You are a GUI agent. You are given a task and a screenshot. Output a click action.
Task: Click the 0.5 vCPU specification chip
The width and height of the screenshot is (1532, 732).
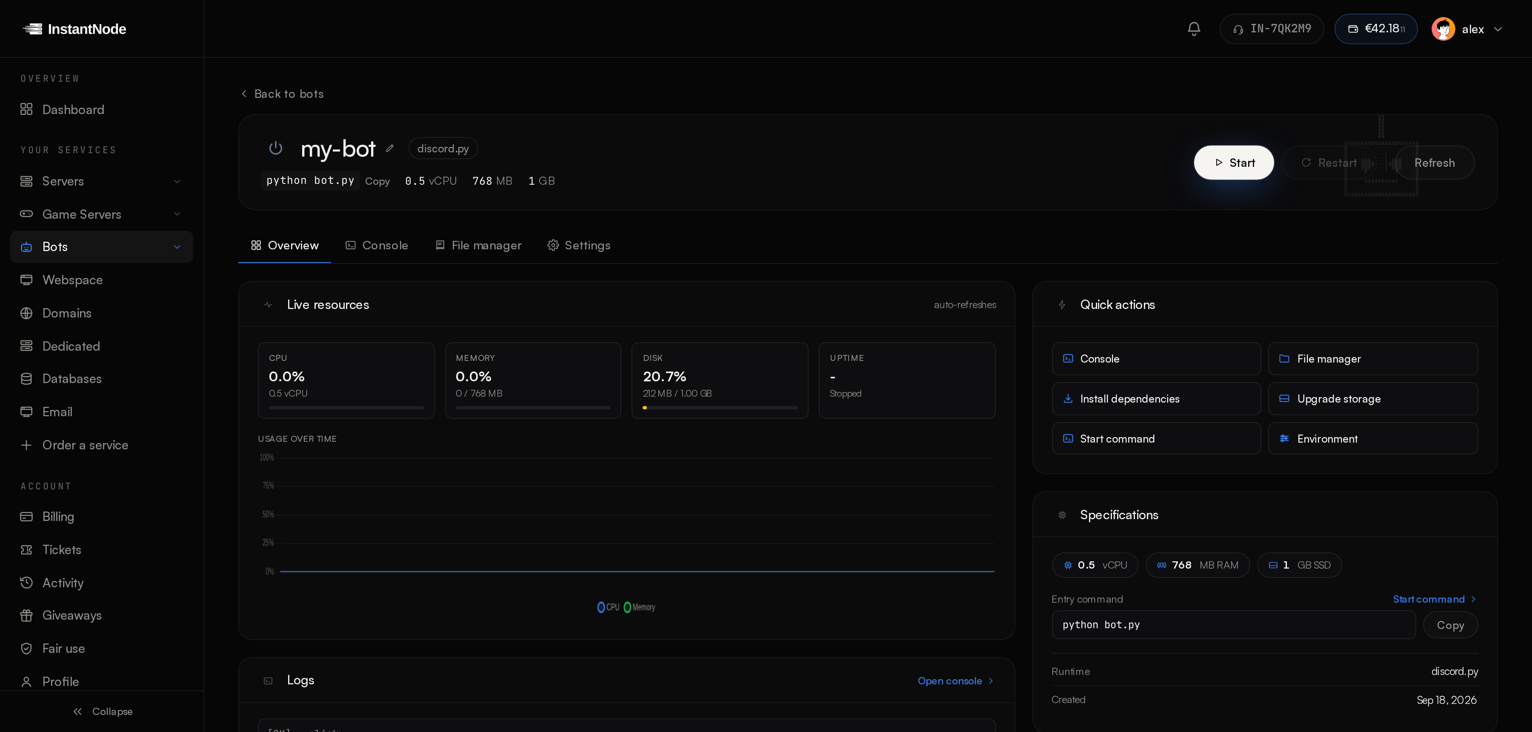click(1095, 566)
